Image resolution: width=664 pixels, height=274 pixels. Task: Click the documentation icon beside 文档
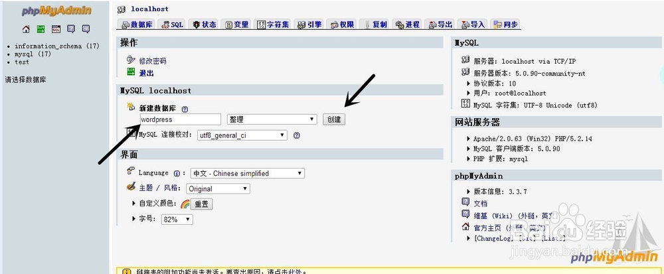tap(465, 202)
